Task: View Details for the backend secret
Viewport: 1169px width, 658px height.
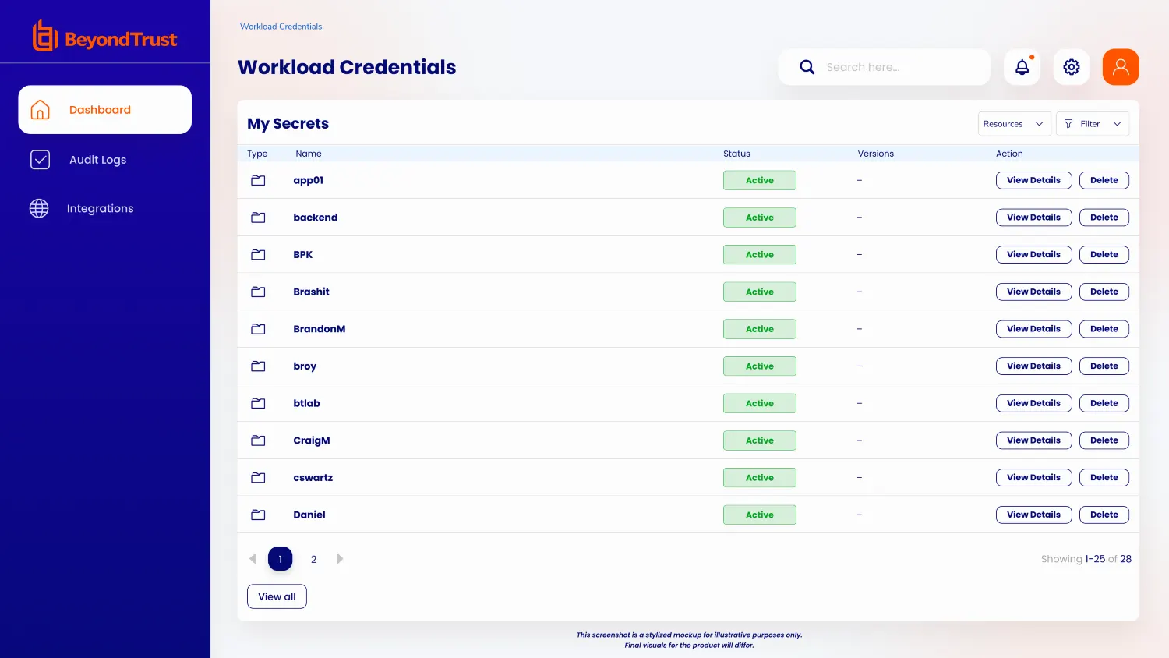Action: click(x=1033, y=218)
